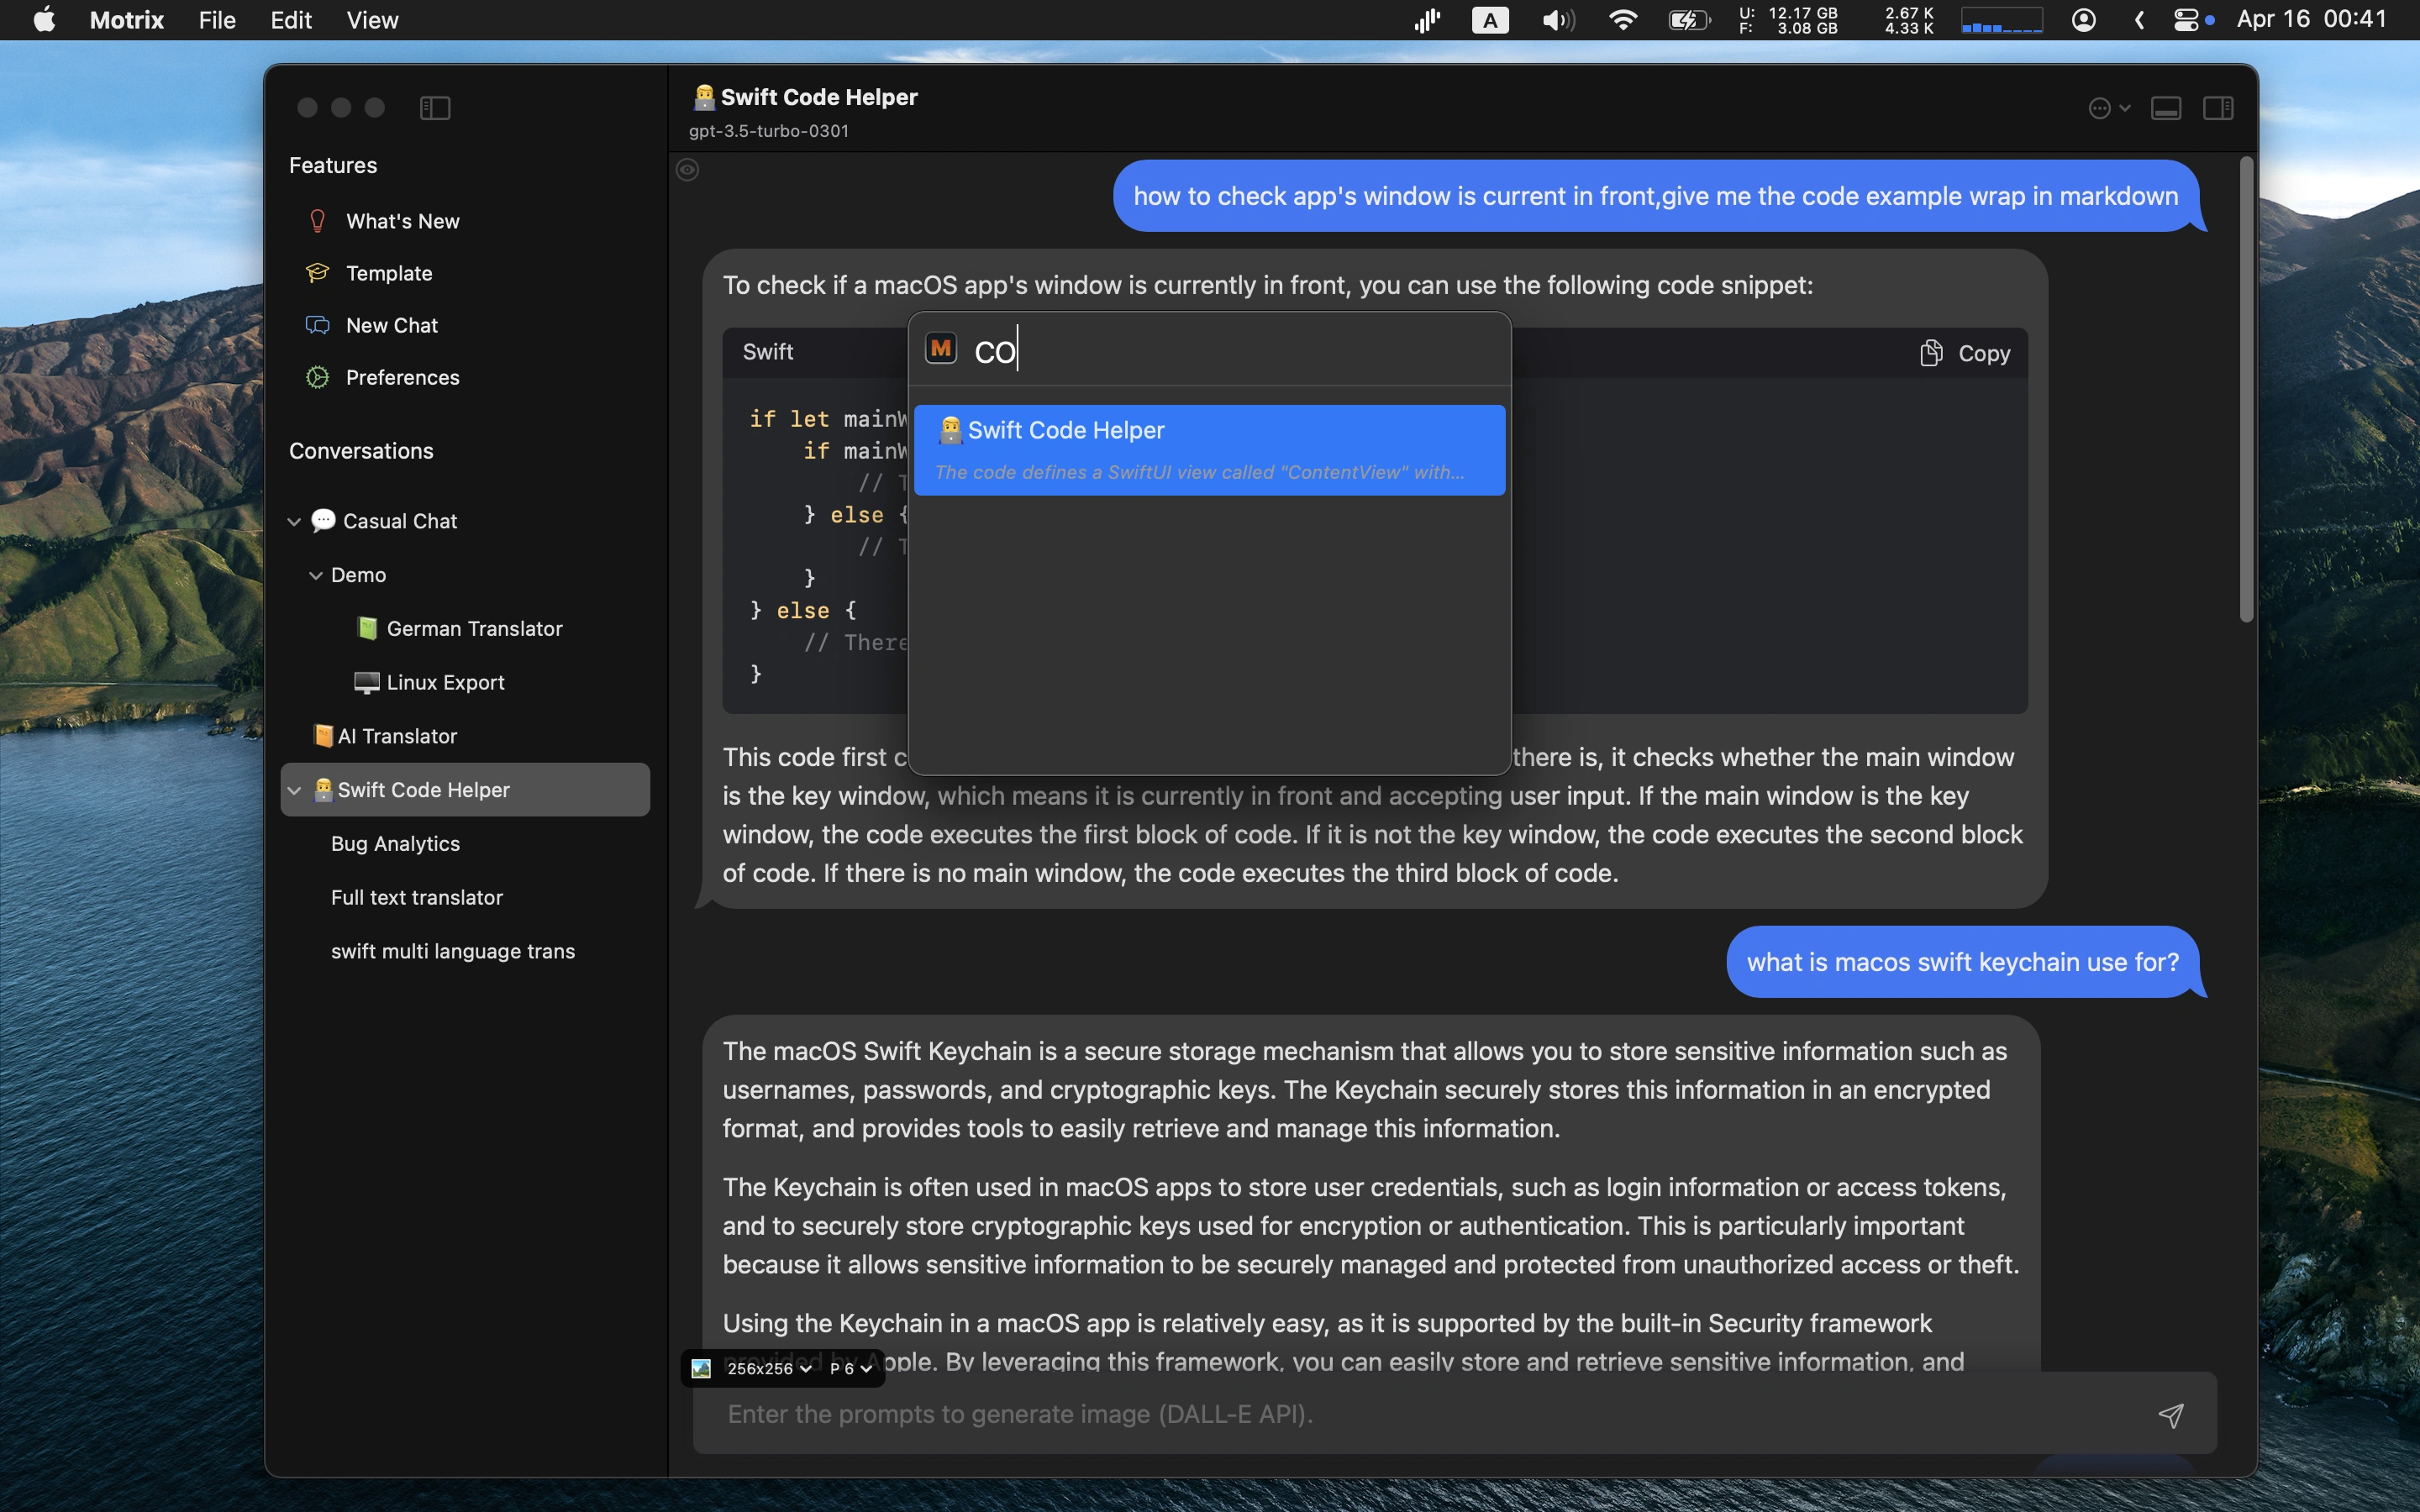
Task: Click the Template graduation cap icon
Action: [317, 273]
